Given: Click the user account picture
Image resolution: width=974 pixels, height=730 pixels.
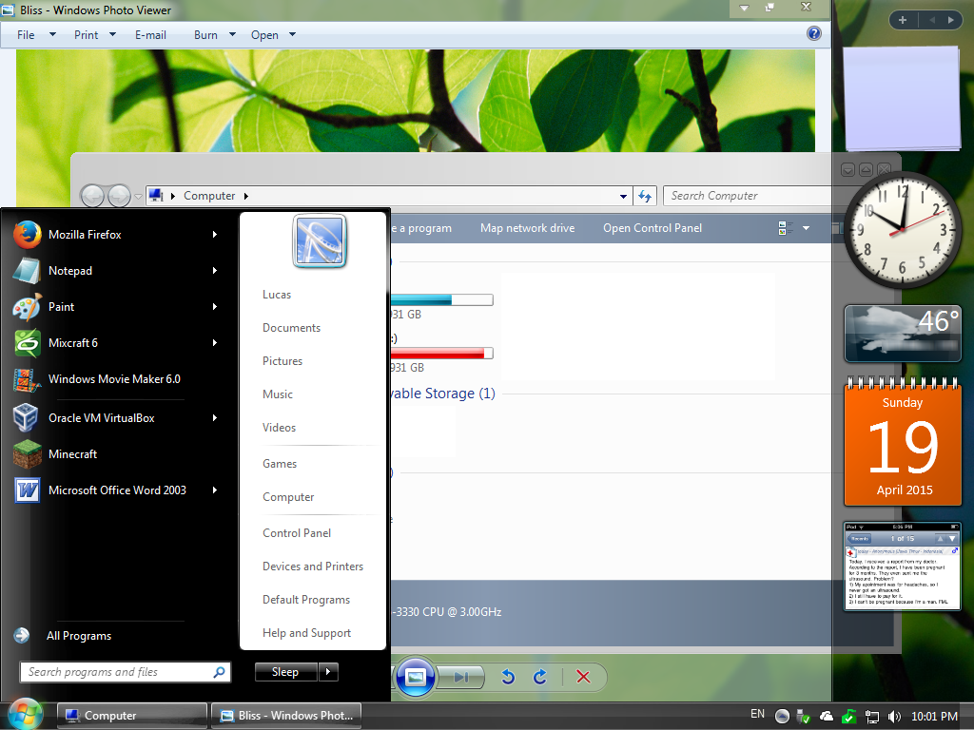Looking at the screenshot, I should click(x=320, y=240).
